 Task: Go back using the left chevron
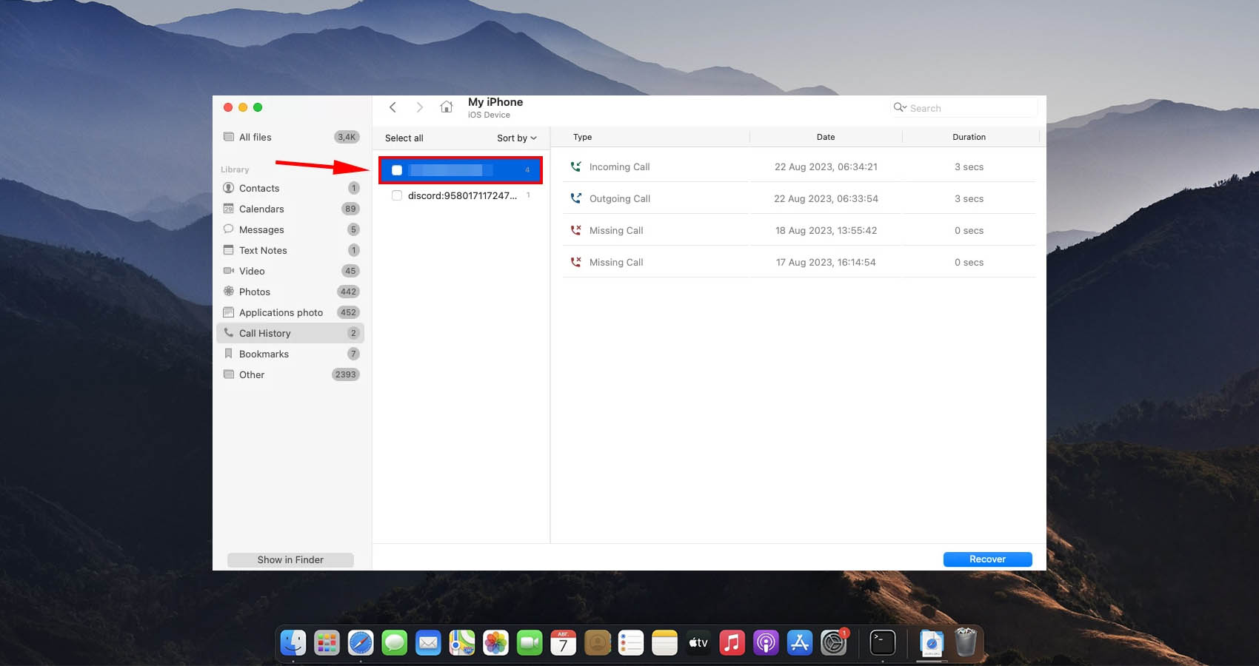393,107
